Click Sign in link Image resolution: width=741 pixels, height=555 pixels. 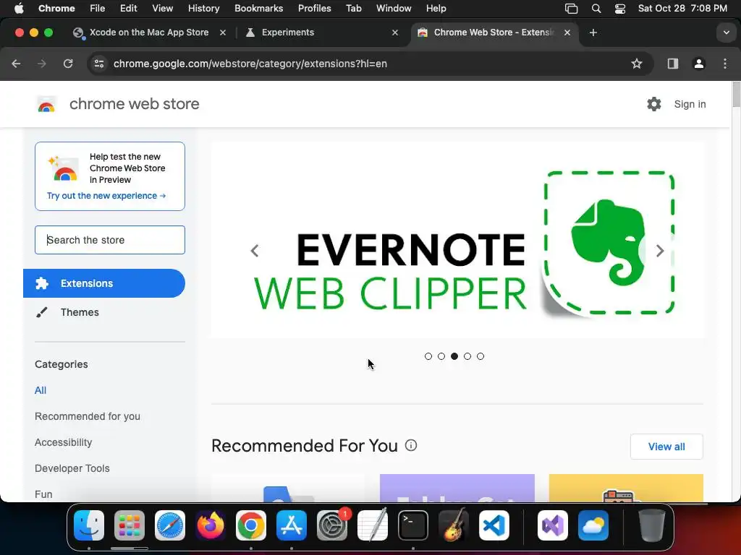690,104
